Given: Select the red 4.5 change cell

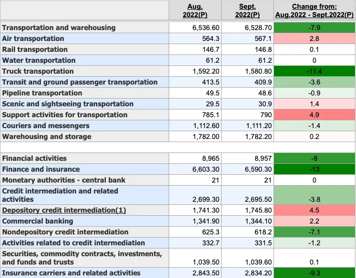Looking at the screenshot, I should [314, 211].
